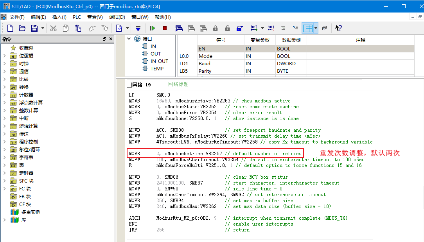
Task: Insert network with green-plus icon
Action: (x=254, y=28)
